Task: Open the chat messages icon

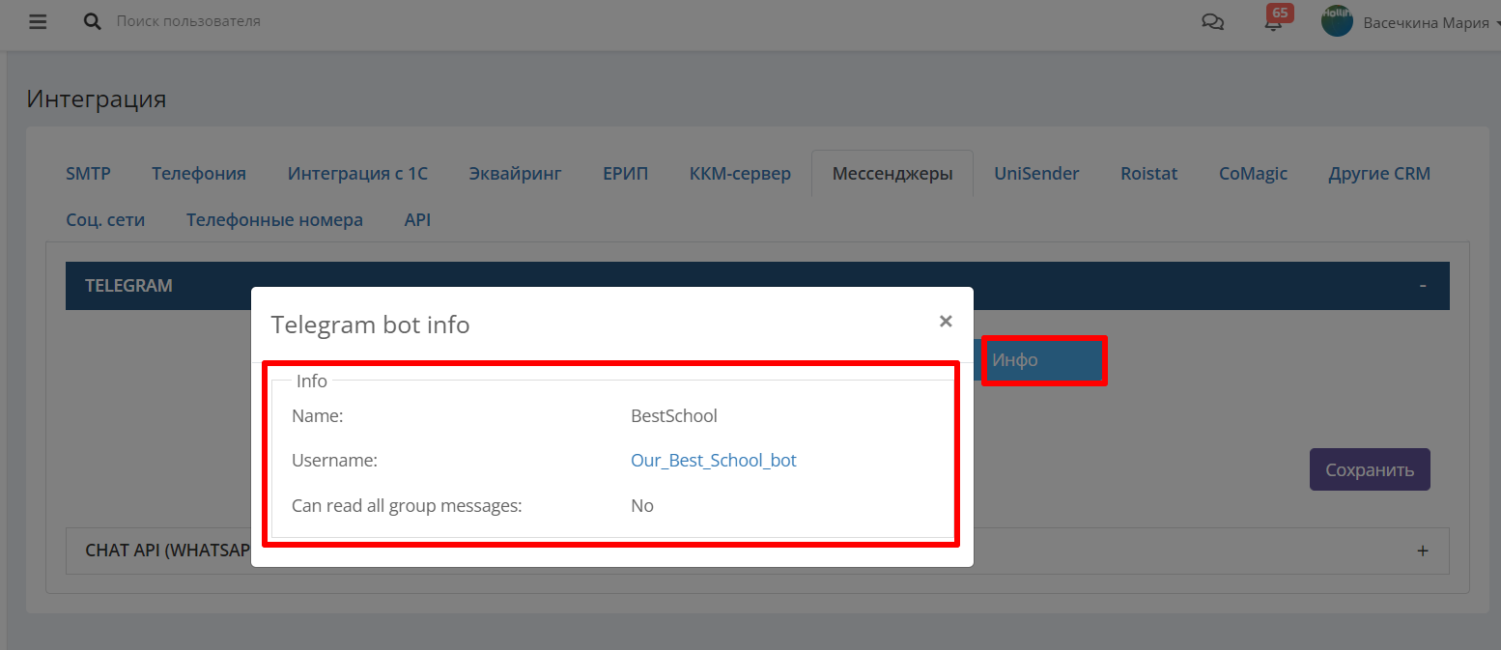Action: point(1212,22)
